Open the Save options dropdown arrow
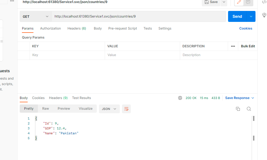 pos(224,2)
